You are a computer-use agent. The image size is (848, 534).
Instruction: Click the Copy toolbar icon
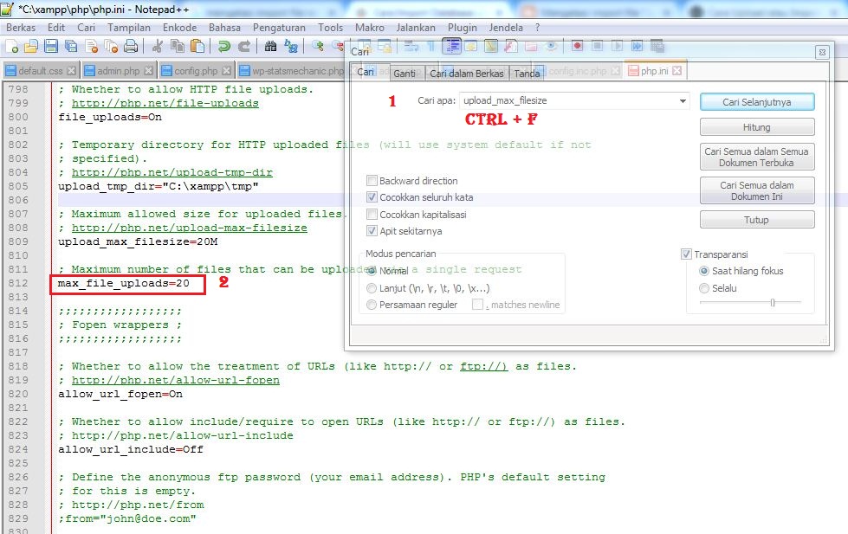(x=178, y=47)
